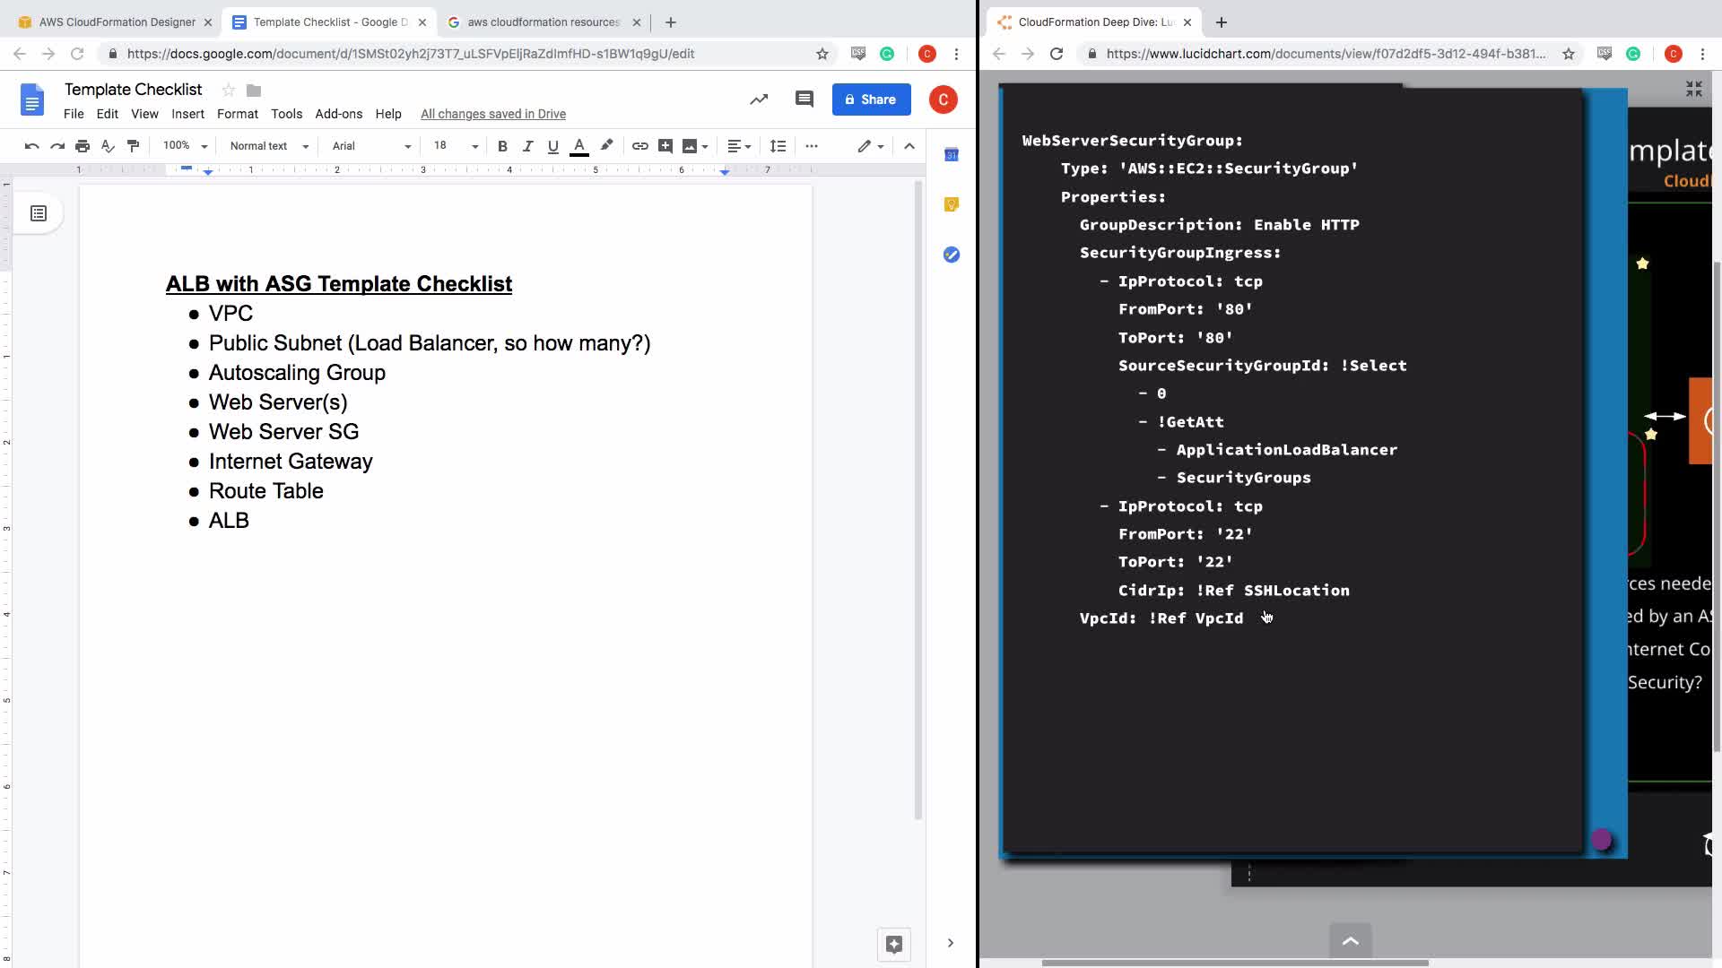Click the blue Share button

pos(871,99)
